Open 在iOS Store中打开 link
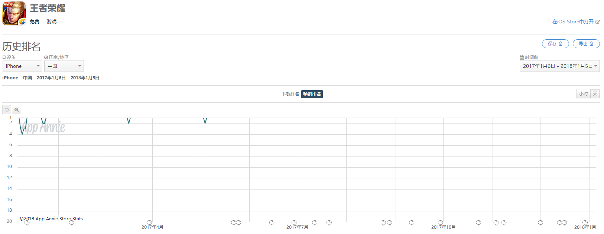604x234 pixels. [x=573, y=22]
